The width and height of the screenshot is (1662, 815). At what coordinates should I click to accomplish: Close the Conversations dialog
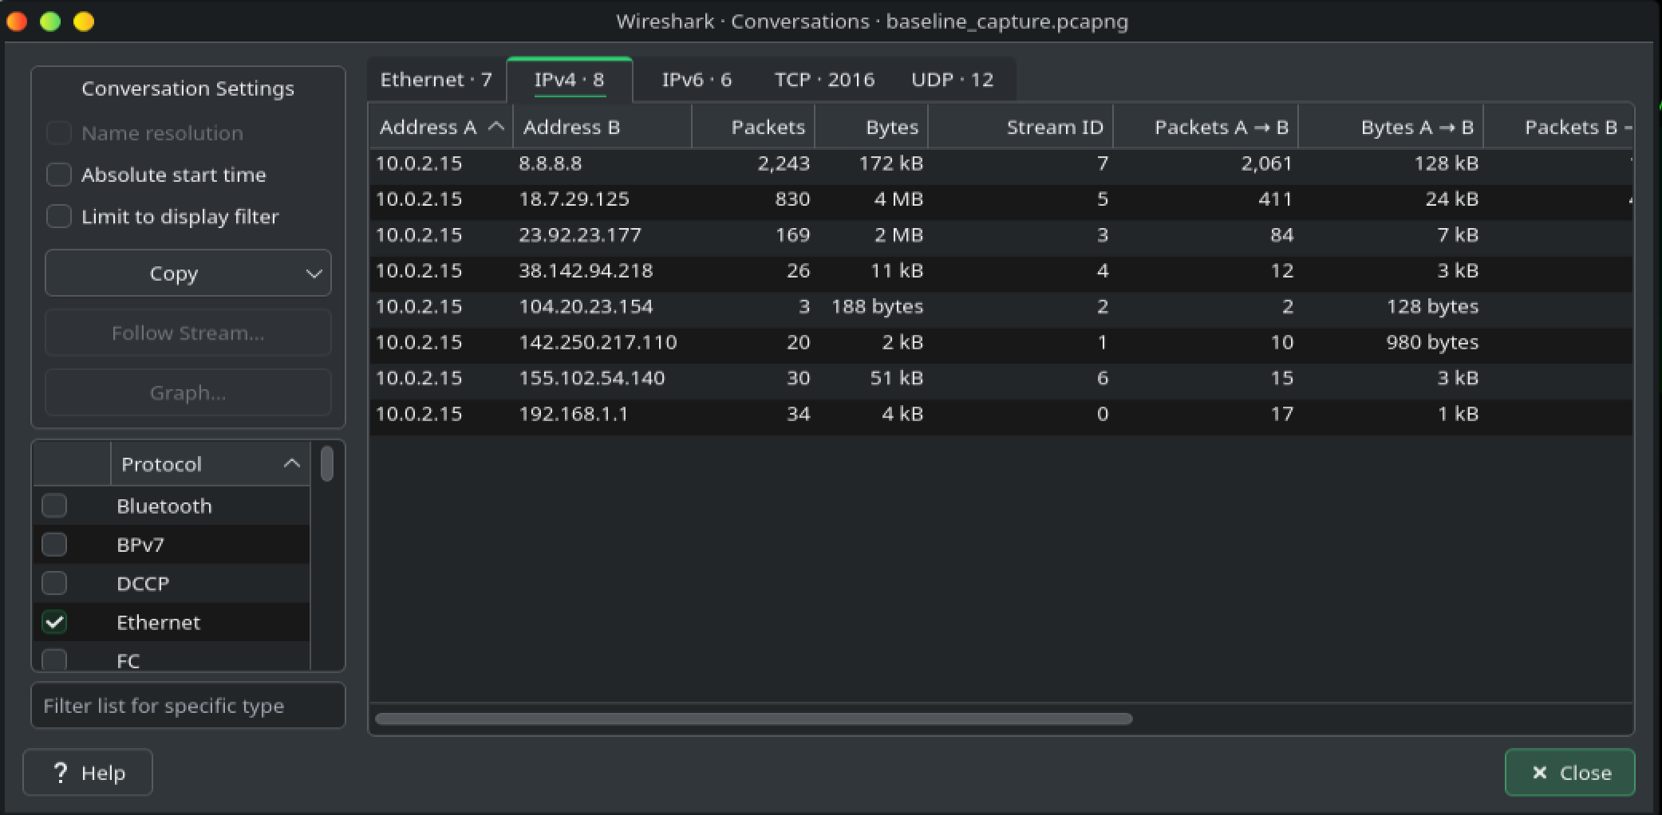coord(1569,773)
